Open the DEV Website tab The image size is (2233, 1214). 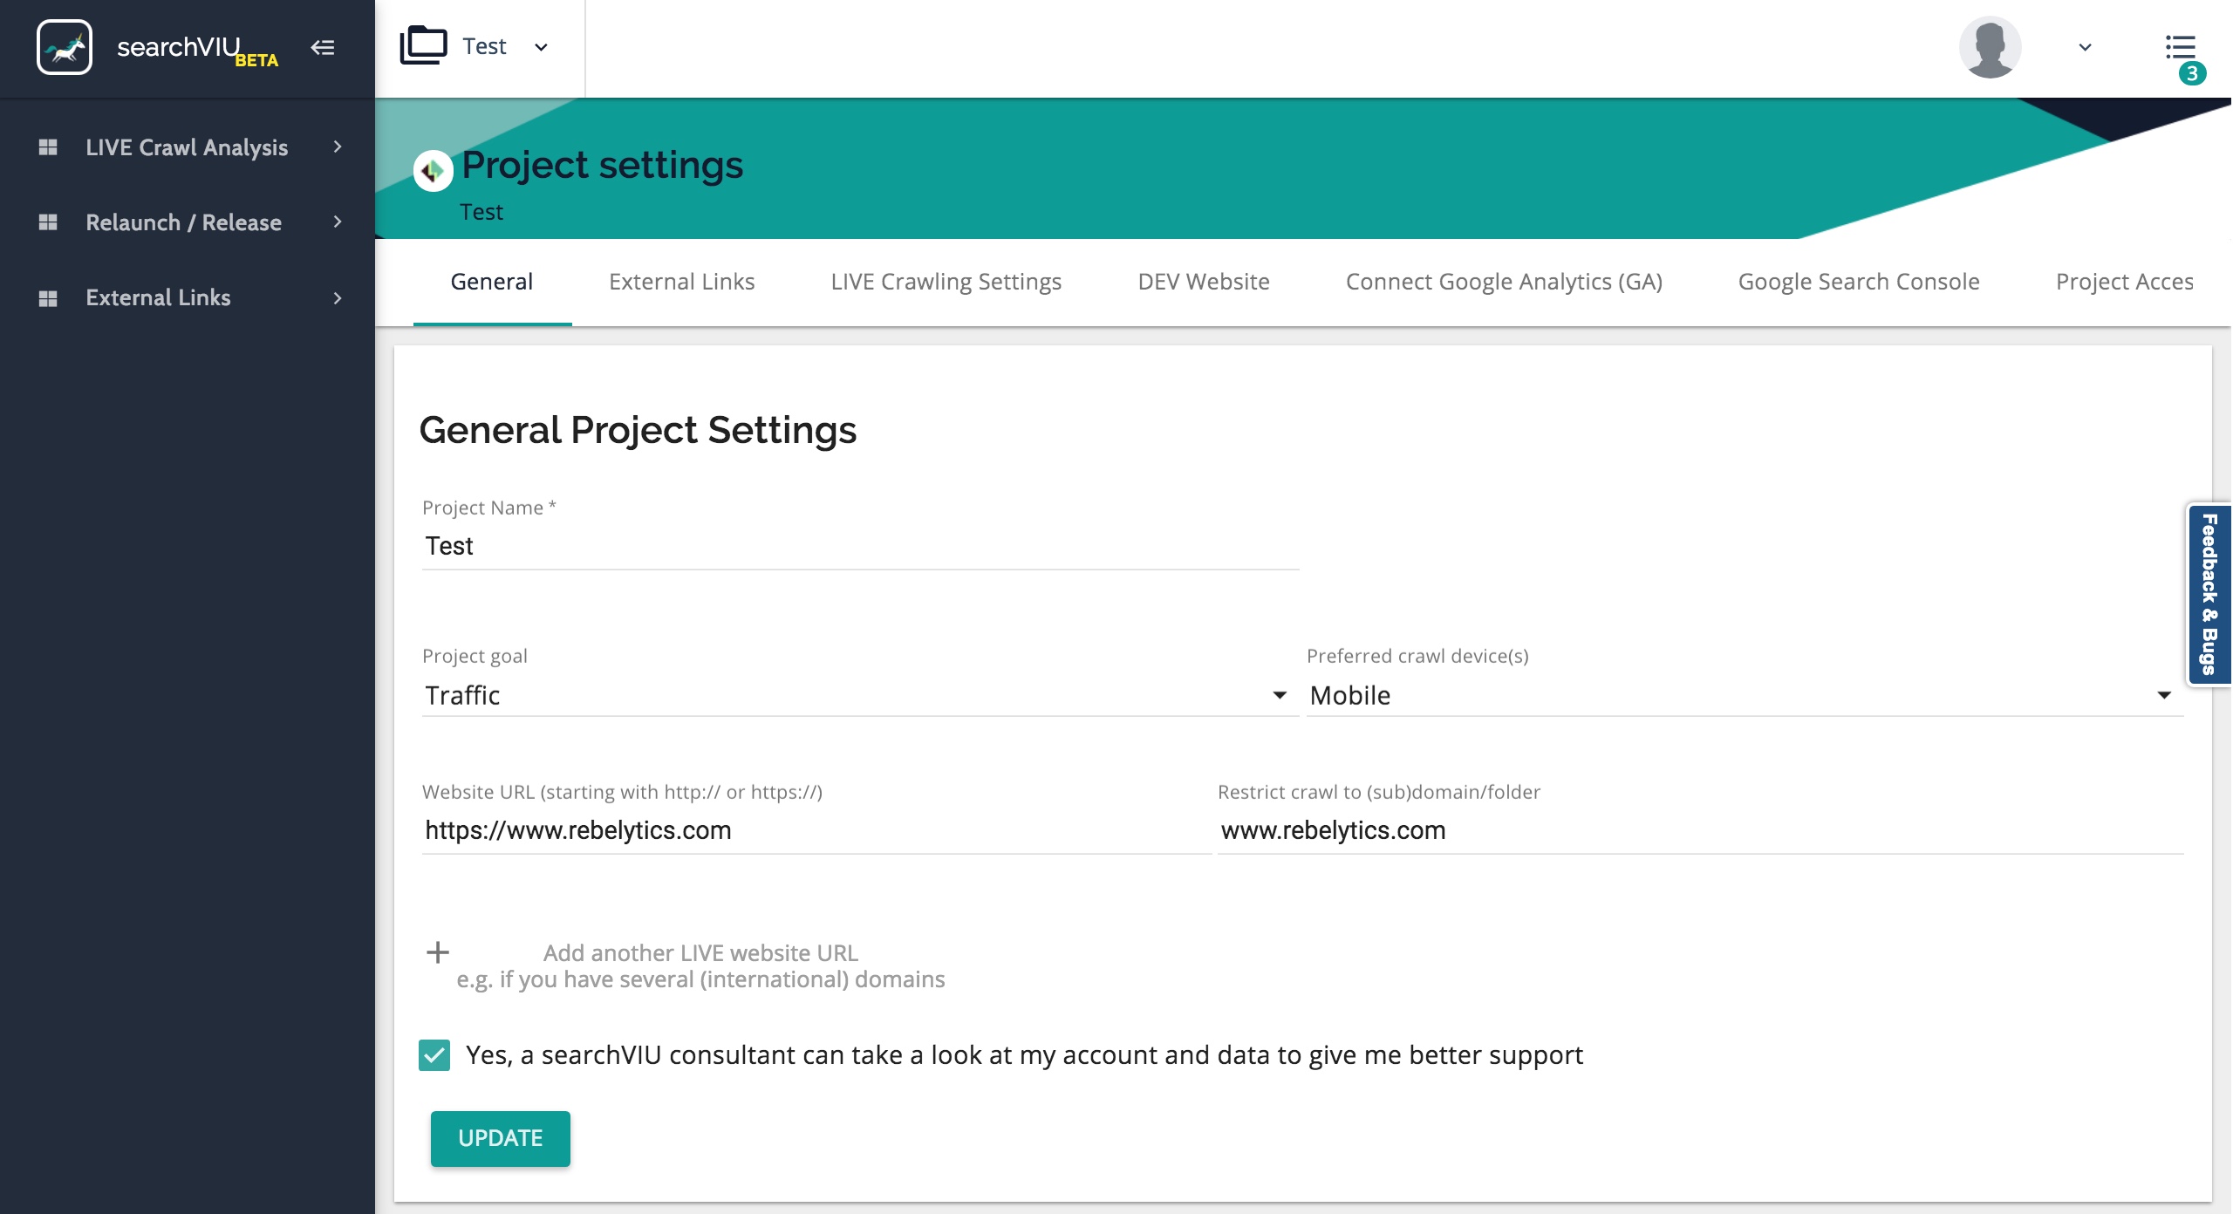click(x=1203, y=282)
